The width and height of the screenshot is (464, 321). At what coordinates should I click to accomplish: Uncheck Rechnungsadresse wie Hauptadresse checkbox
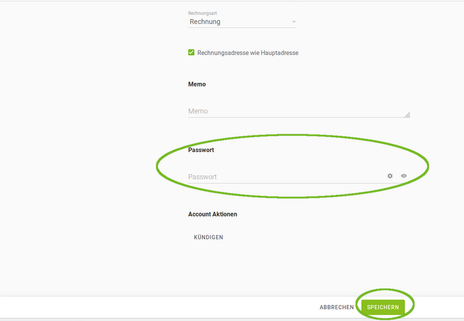pyautogui.click(x=191, y=53)
